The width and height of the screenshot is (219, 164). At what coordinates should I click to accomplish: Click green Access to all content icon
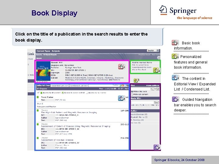41,93
